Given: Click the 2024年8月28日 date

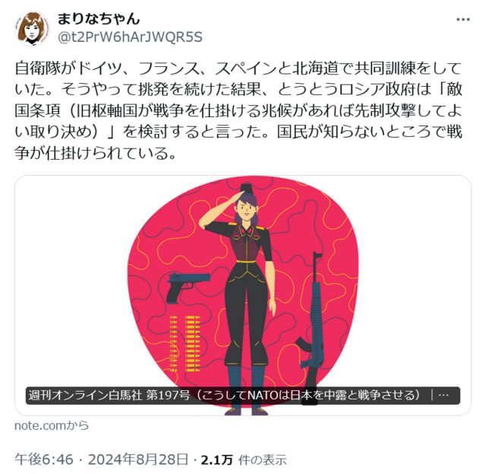Looking at the screenshot, I should point(138,460).
